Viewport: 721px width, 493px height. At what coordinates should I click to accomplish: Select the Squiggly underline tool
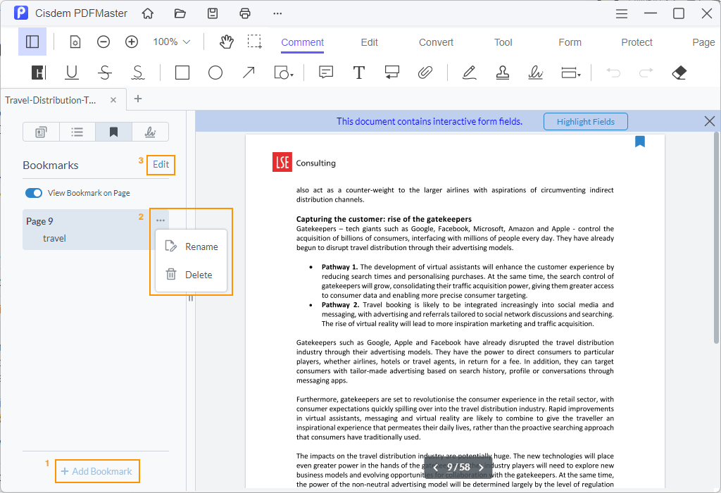click(137, 73)
